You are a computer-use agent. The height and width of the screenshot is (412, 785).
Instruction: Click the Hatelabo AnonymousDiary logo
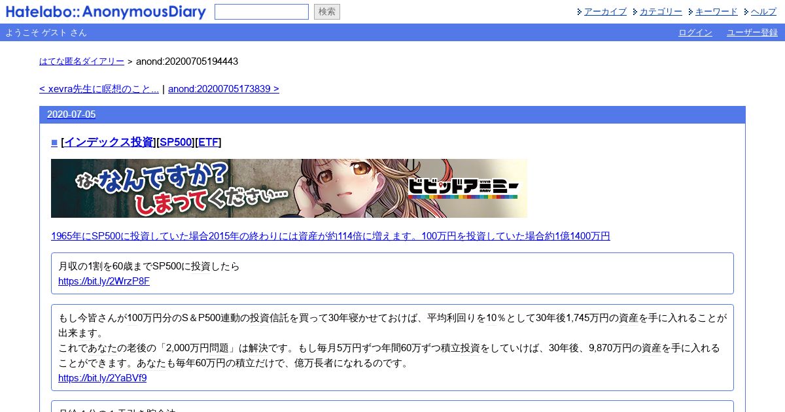pos(105,12)
